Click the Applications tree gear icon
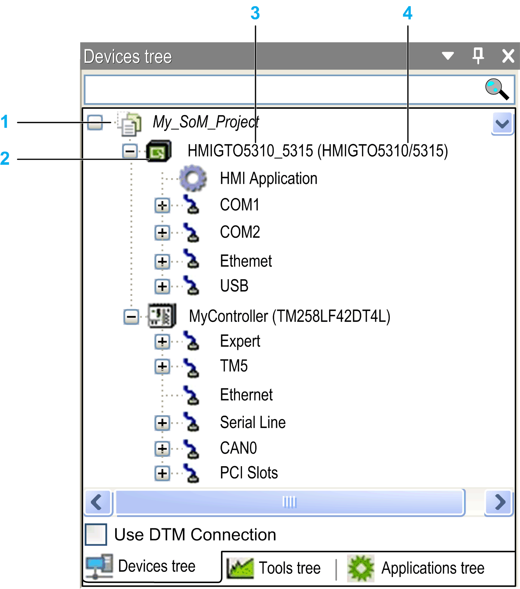Image resolution: width=520 pixels, height=589 pixels. pyautogui.click(x=361, y=568)
